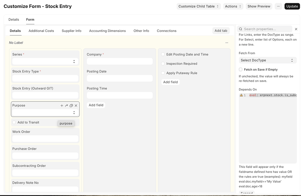The width and height of the screenshot is (301, 196).
Task: Open the Actions dropdown
Action: 233,6
